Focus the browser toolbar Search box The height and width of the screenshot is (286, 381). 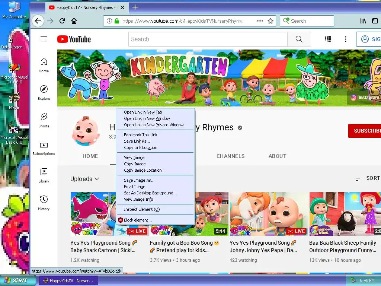click(x=307, y=21)
